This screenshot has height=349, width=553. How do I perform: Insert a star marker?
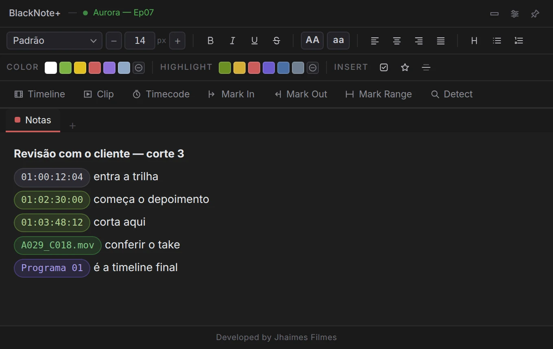(x=405, y=67)
